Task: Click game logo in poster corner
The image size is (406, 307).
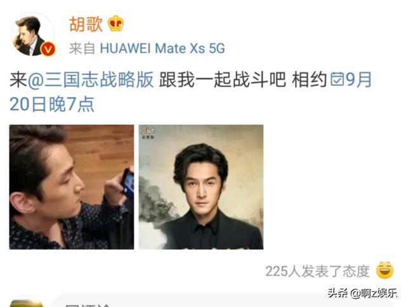Action: 148,133
